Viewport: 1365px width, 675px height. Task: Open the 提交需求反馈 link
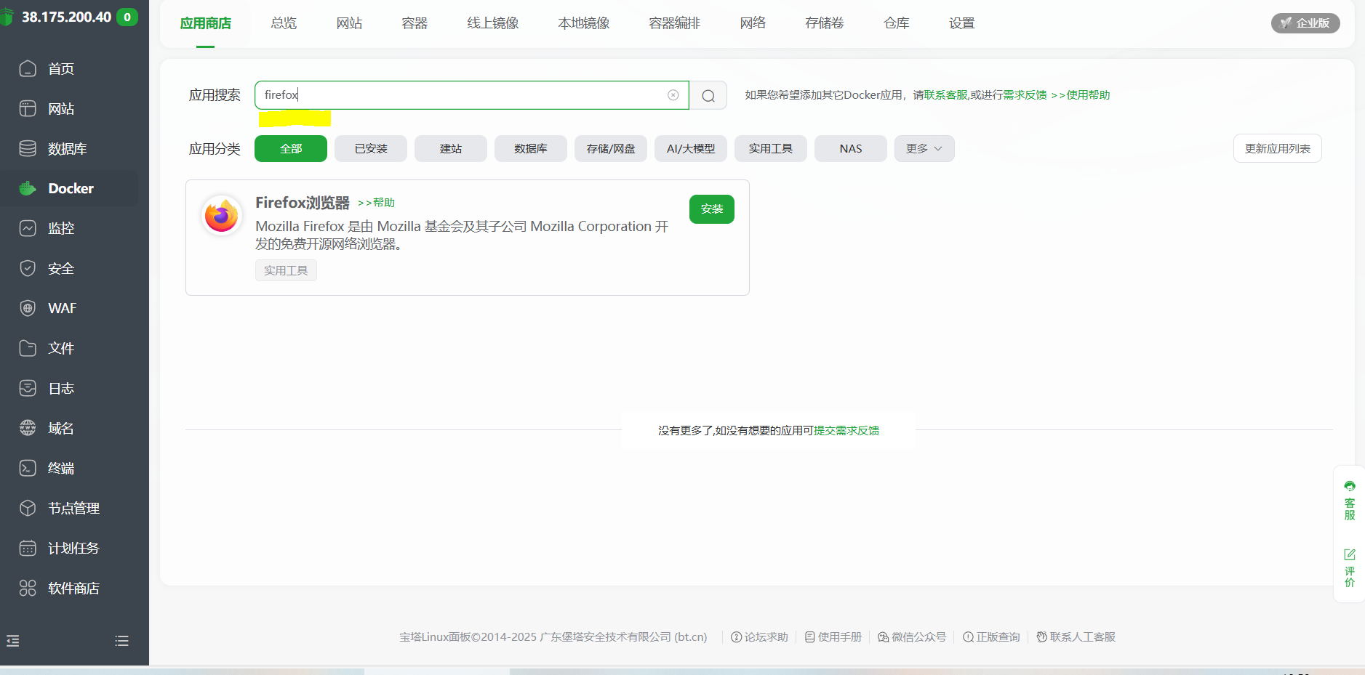pyautogui.click(x=846, y=431)
